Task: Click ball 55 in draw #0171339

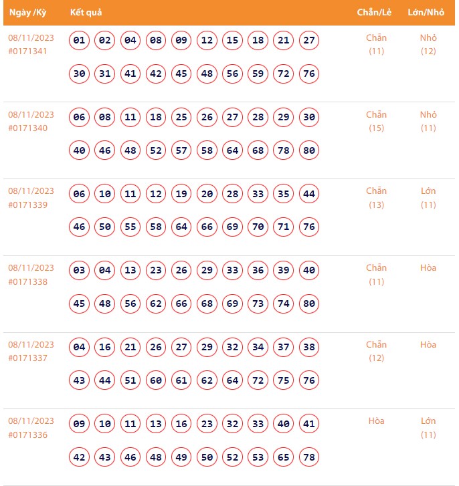Action: [130, 227]
